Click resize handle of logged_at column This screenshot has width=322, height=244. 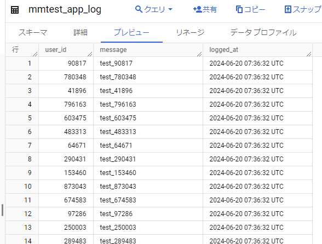309,54
